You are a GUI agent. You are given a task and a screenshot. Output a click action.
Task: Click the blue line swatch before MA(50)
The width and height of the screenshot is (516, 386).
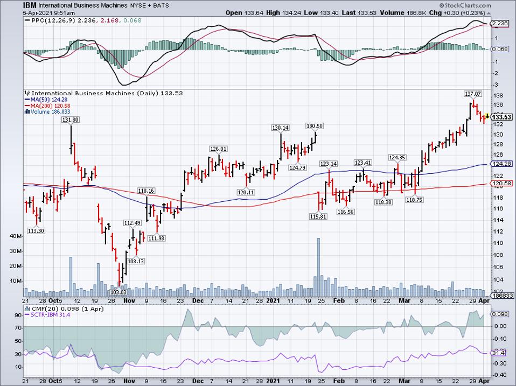coord(27,100)
